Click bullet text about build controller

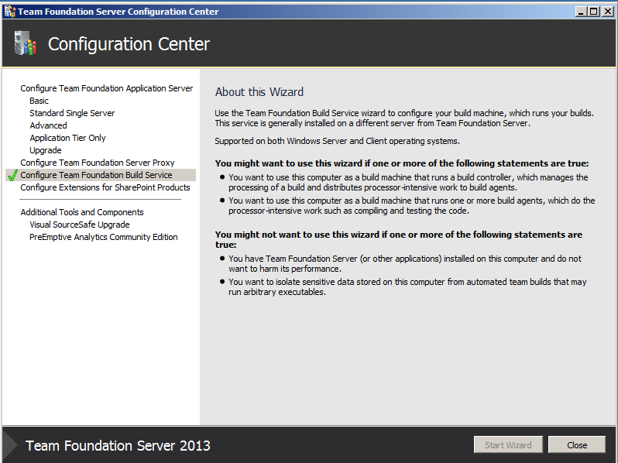[408, 183]
